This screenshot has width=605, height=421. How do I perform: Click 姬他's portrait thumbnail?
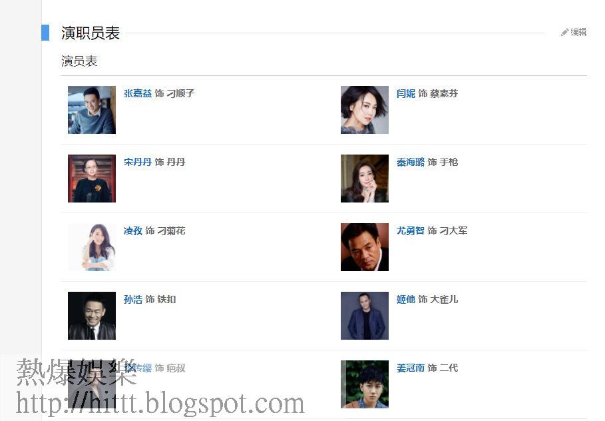point(365,316)
